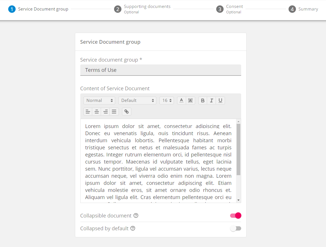Enable the Collapsed by default toggle

pyautogui.click(x=235, y=228)
